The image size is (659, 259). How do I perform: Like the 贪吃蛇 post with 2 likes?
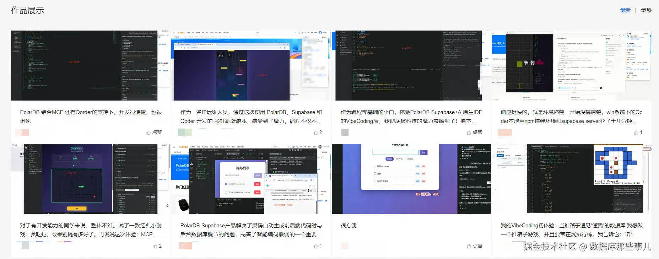pos(157,246)
